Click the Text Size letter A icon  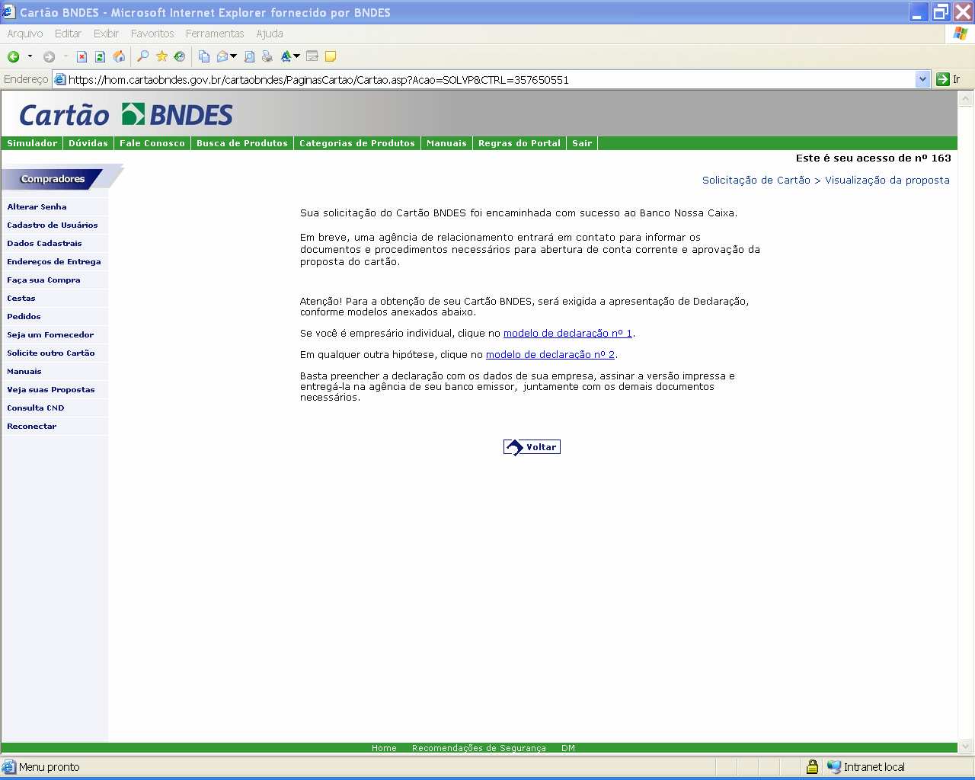coord(286,56)
